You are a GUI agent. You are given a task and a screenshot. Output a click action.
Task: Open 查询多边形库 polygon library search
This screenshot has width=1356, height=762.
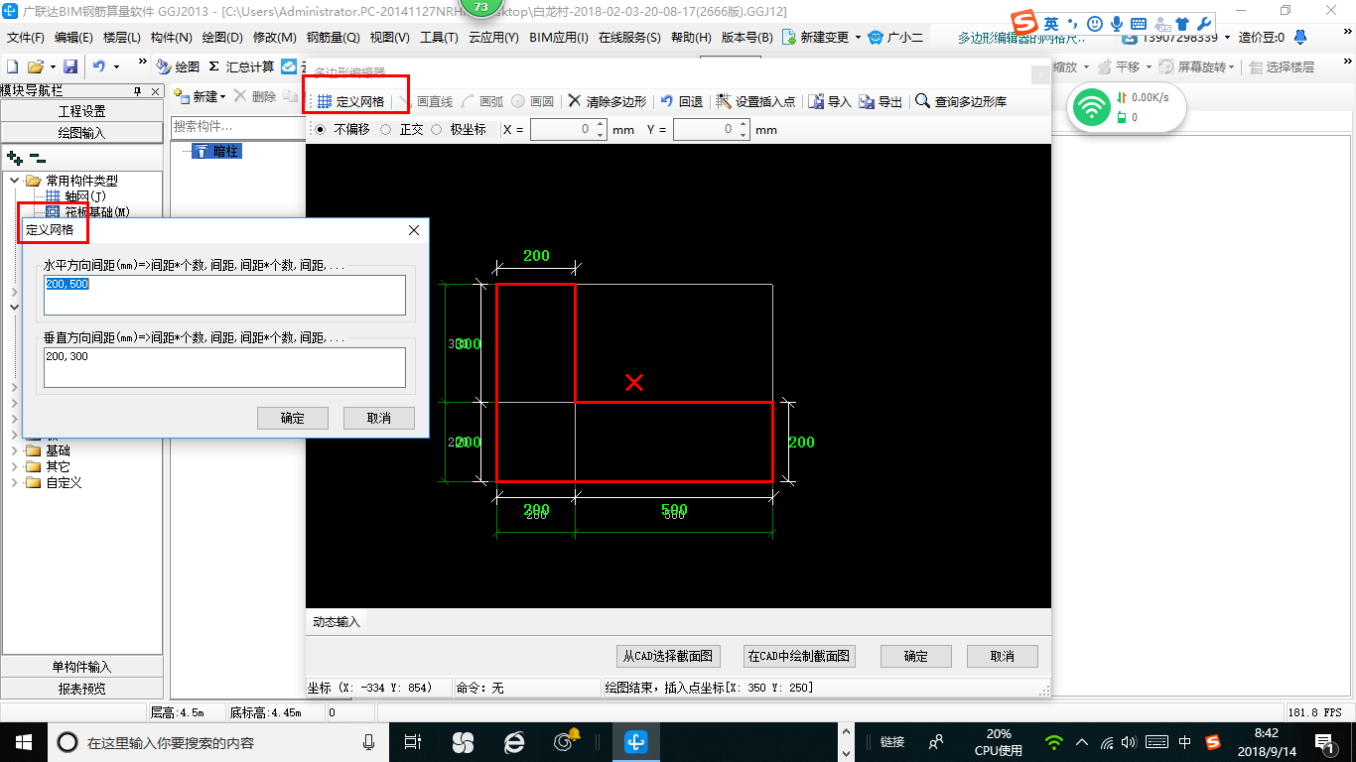pyautogui.click(x=961, y=101)
